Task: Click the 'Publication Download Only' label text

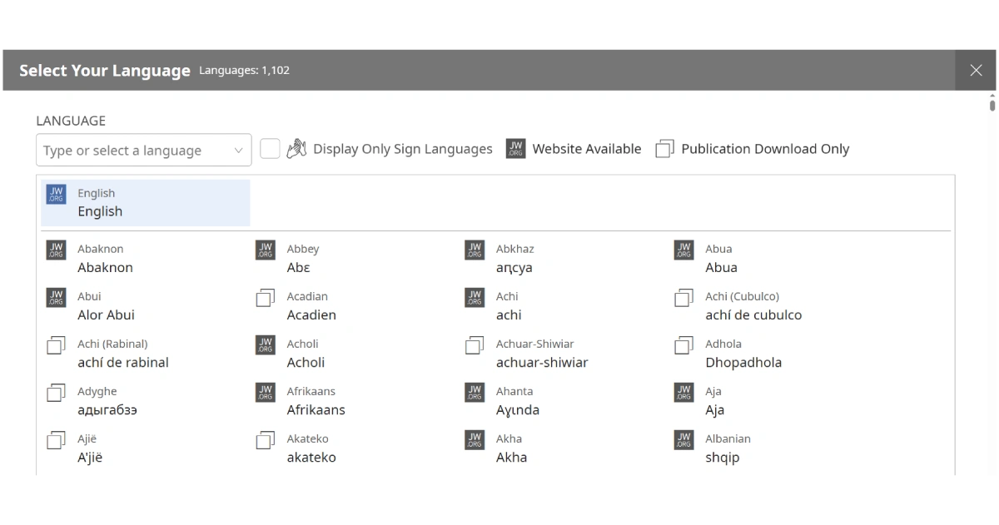Action: click(x=765, y=149)
